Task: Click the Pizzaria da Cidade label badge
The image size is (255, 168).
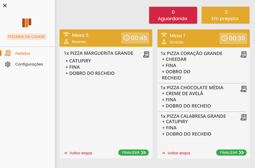Action: [x=27, y=37]
